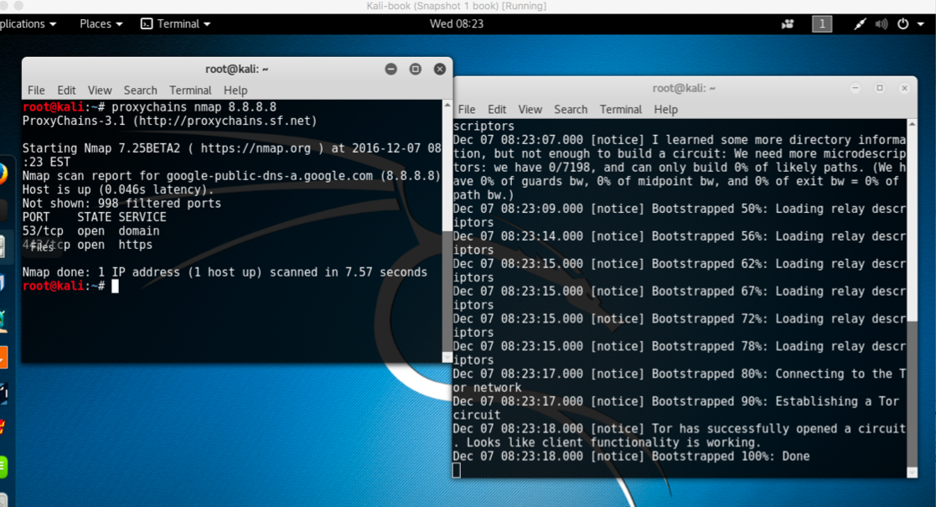The height and width of the screenshot is (507, 936).
Task: Minimize the right terminal window
Action: (x=856, y=88)
